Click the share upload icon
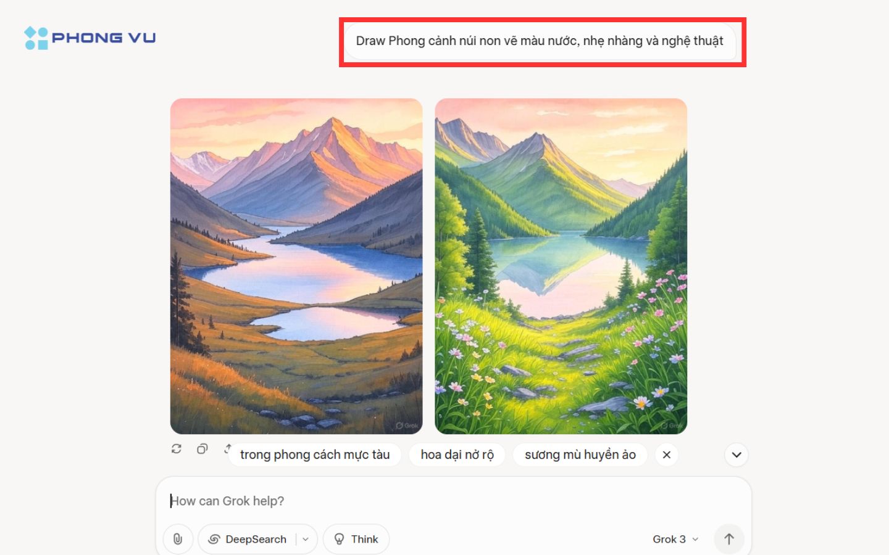 click(x=228, y=448)
